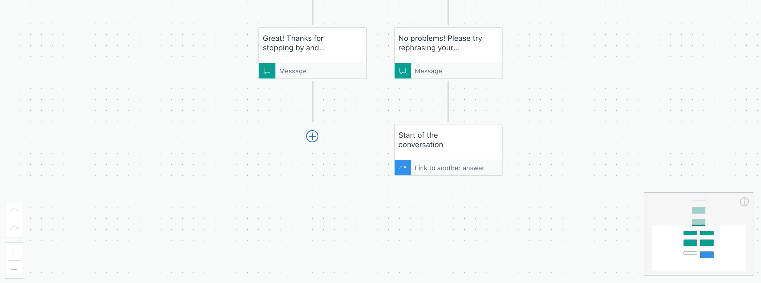Select the Great! Thanks for stopping by node

click(312, 44)
